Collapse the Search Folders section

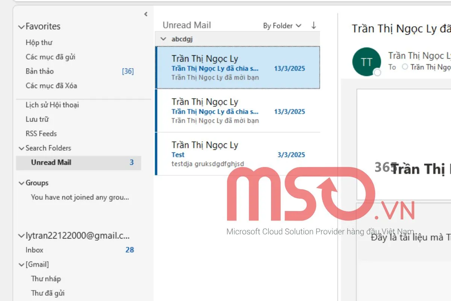pos(21,148)
